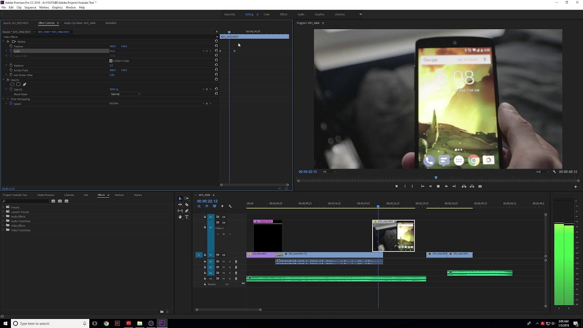Export frame with camera icon
This screenshot has width=583, height=328.
pos(480,186)
